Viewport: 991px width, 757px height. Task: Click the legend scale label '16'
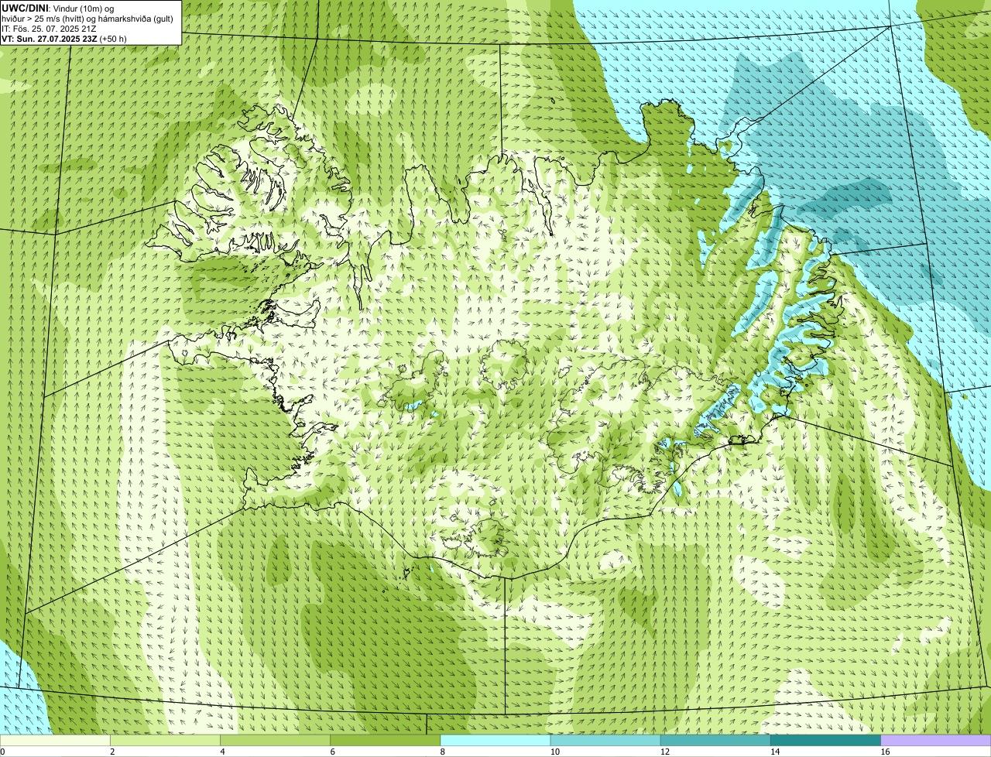pos(885,752)
